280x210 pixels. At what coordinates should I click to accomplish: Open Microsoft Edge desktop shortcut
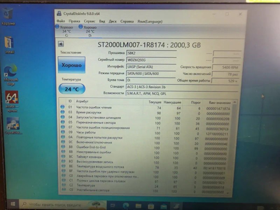[x=11, y=75]
